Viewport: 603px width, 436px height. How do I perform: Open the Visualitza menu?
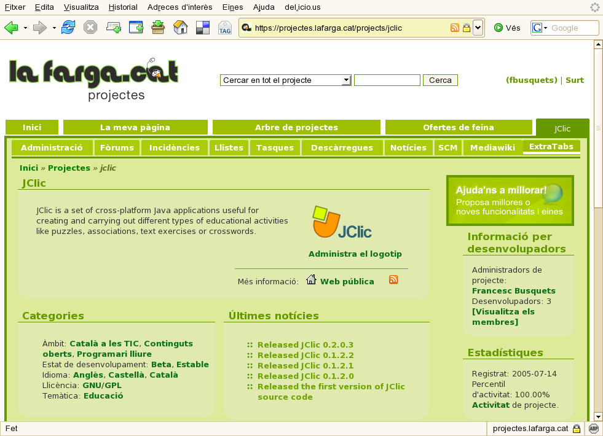[81, 7]
